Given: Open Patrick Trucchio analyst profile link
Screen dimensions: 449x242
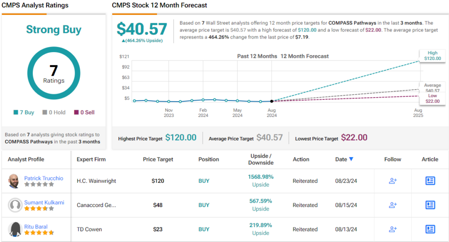Looking at the screenshot, I should click(43, 178).
